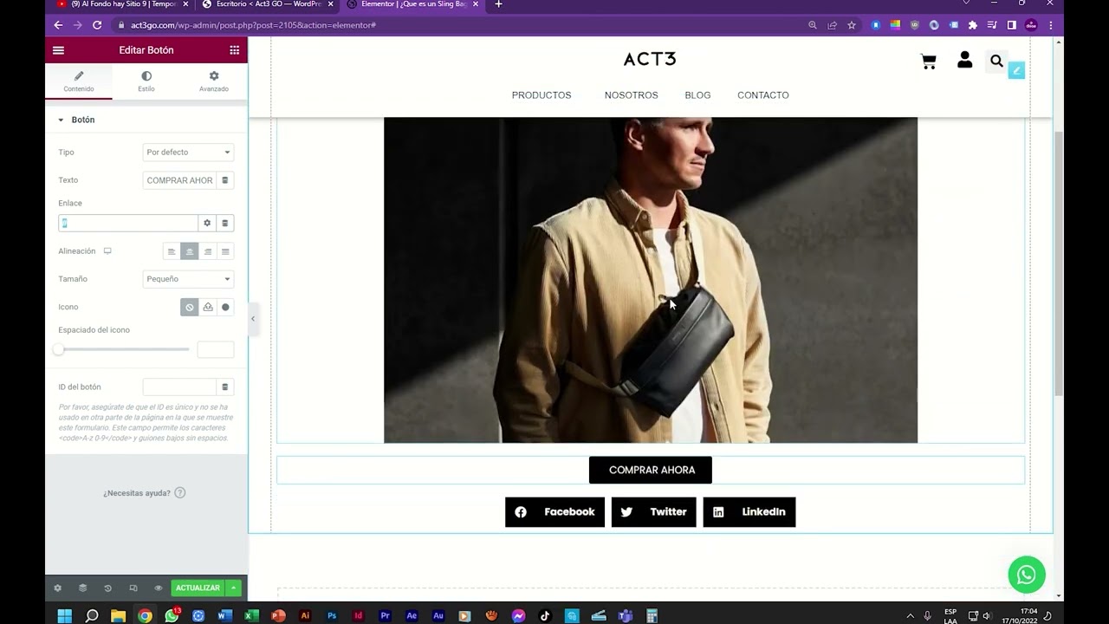
Task: Align button right
Action: (208, 251)
